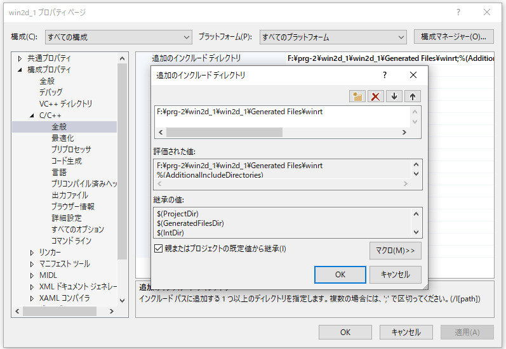Click up arrow of evaluated value scrollbar
This screenshot has width=506, height=349.
[x=416, y=164]
